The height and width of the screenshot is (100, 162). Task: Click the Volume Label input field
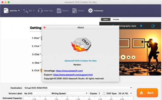pos(37,94)
